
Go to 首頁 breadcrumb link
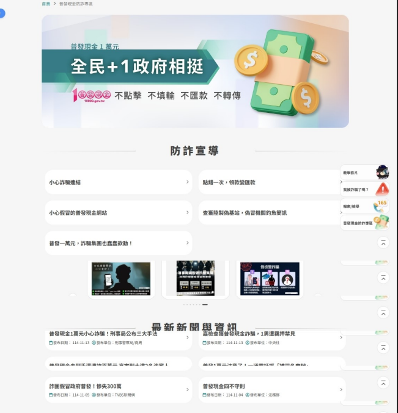pos(46,4)
